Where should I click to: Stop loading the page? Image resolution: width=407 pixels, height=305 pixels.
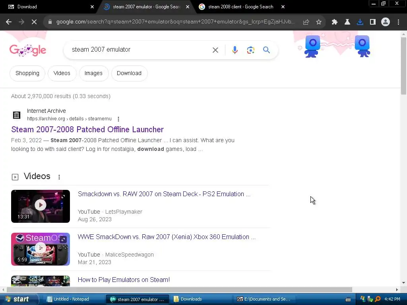coord(34,22)
